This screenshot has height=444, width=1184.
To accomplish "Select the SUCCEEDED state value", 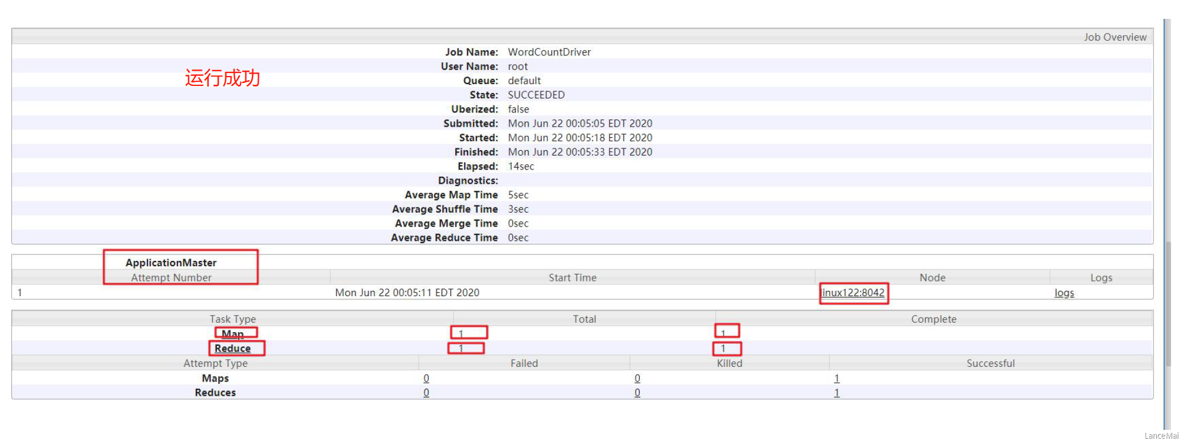I will point(536,95).
